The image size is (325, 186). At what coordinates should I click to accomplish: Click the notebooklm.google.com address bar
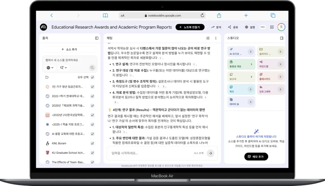point(162,15)
